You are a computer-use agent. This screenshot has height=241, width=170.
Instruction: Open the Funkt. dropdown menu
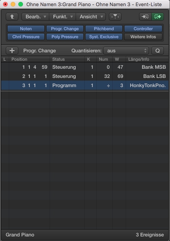(62, 16)
